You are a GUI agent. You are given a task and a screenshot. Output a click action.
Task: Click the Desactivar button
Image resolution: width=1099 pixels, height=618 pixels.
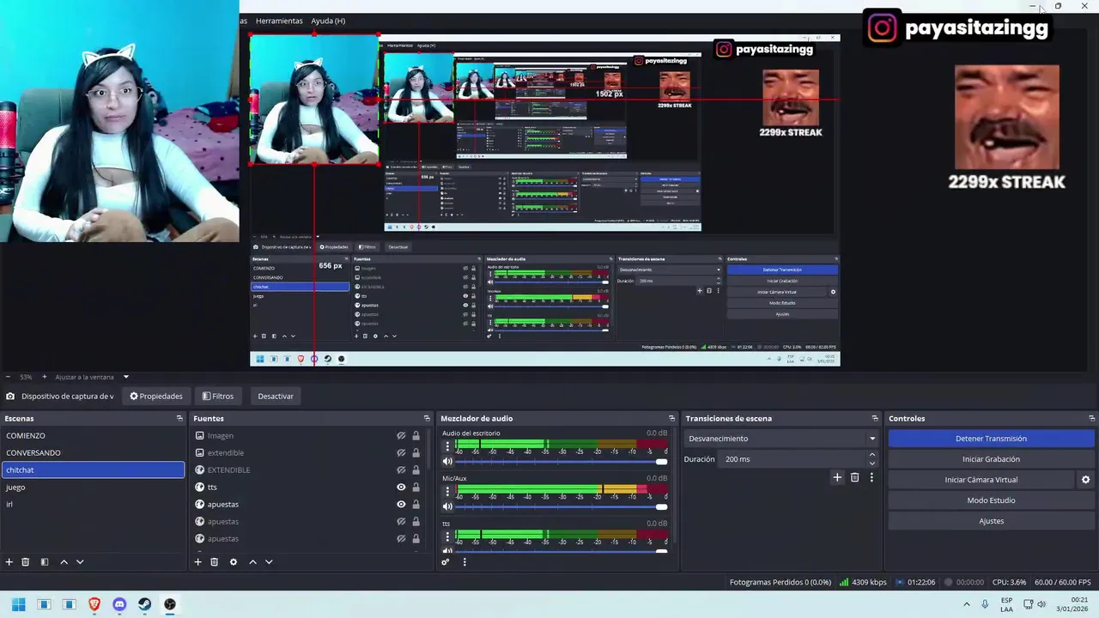click(x=276, y=397)
